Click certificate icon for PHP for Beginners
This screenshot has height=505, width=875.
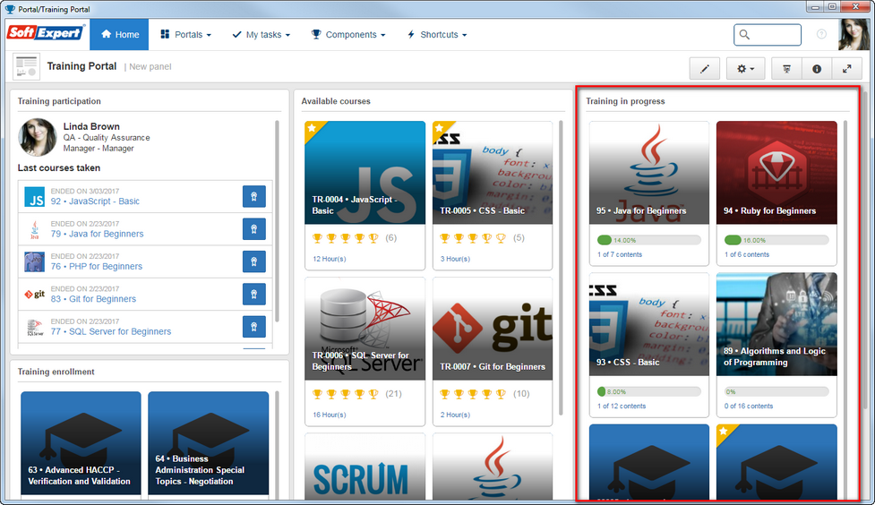[254, 261]
